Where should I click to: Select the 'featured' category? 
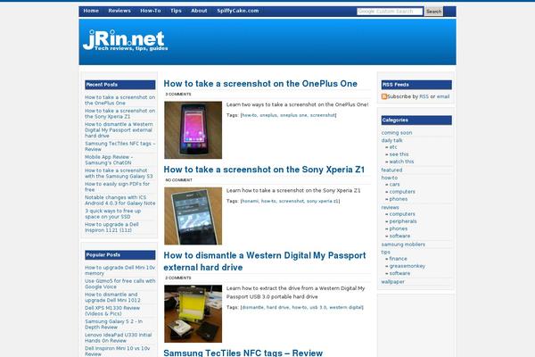tap(391, 170)
